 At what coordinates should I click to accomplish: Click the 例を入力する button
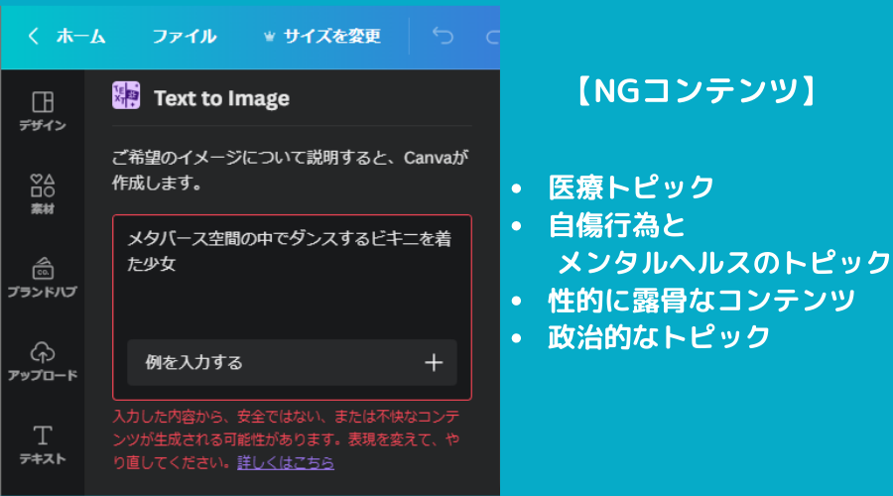point(292,363)
